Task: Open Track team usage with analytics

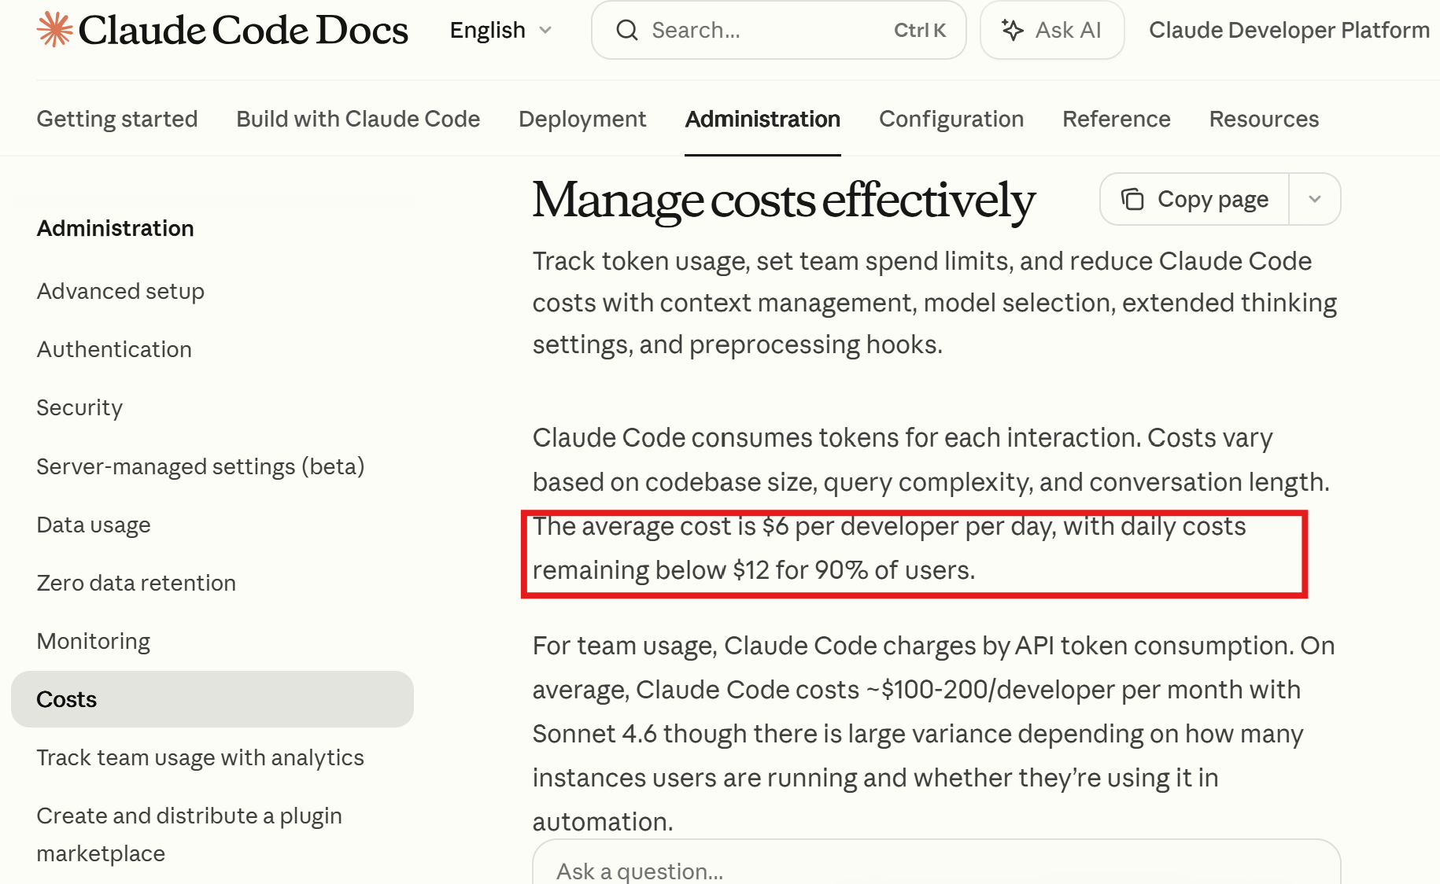Action: (x=200, y=757)
